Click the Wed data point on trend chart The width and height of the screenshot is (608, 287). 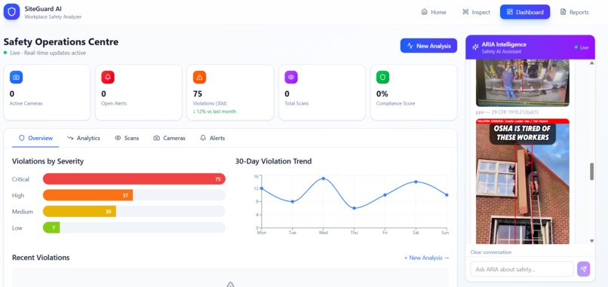click(x=323, y=179)
